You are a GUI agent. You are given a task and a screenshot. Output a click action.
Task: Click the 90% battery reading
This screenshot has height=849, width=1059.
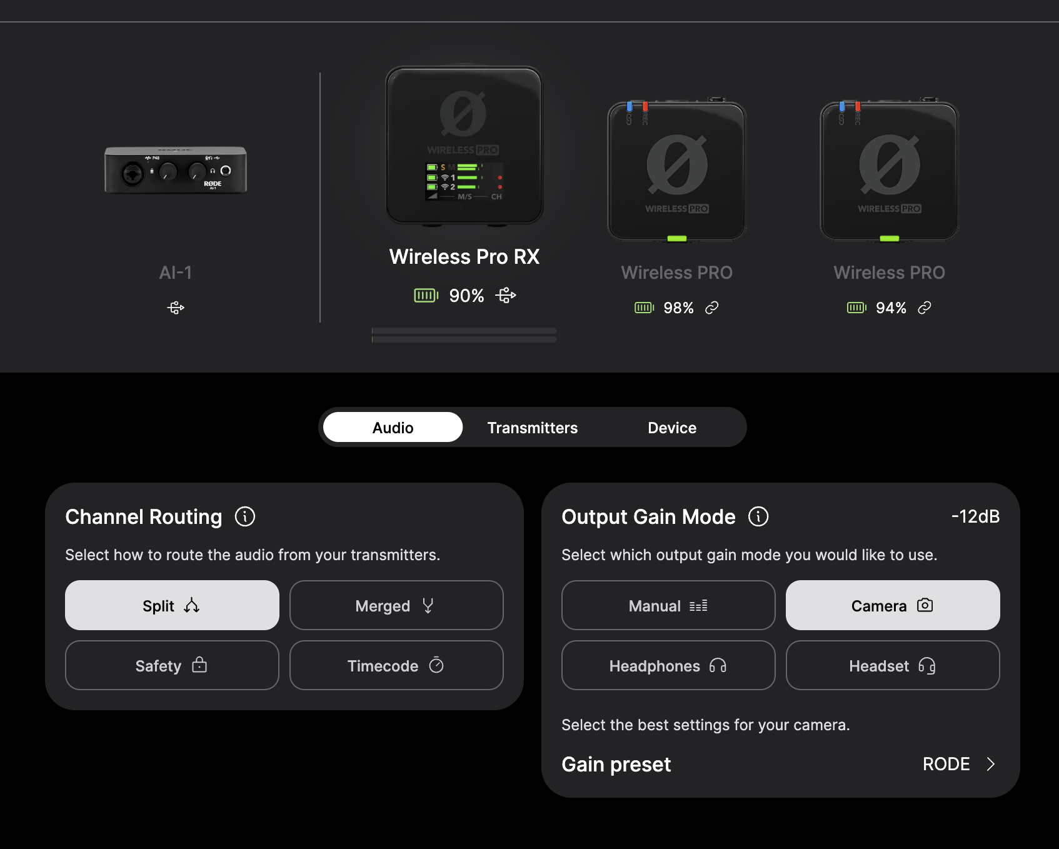point(466,296)
